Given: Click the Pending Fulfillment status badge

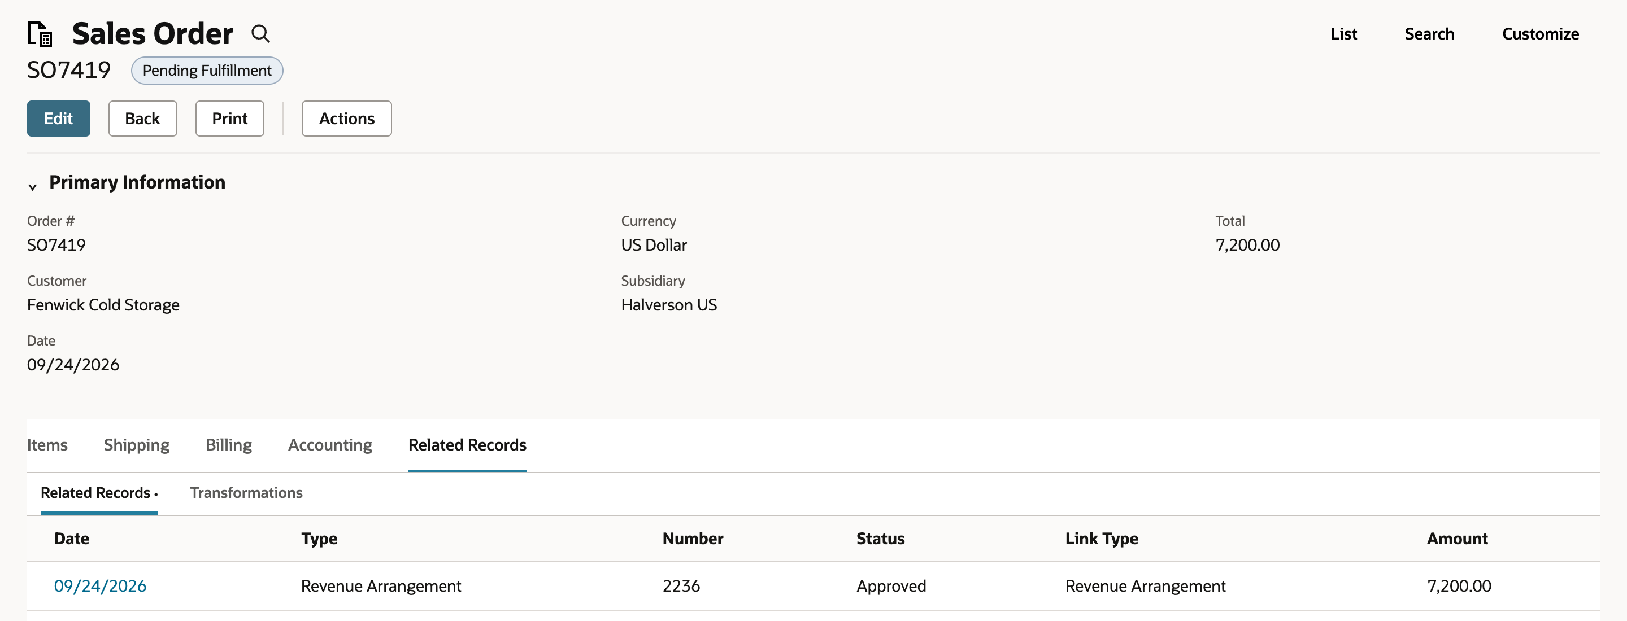Looking at the screenshot, I should coord(207,70).
